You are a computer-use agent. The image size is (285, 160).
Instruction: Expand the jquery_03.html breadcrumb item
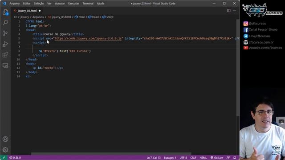pyautogui.click(x=61, y=17)
